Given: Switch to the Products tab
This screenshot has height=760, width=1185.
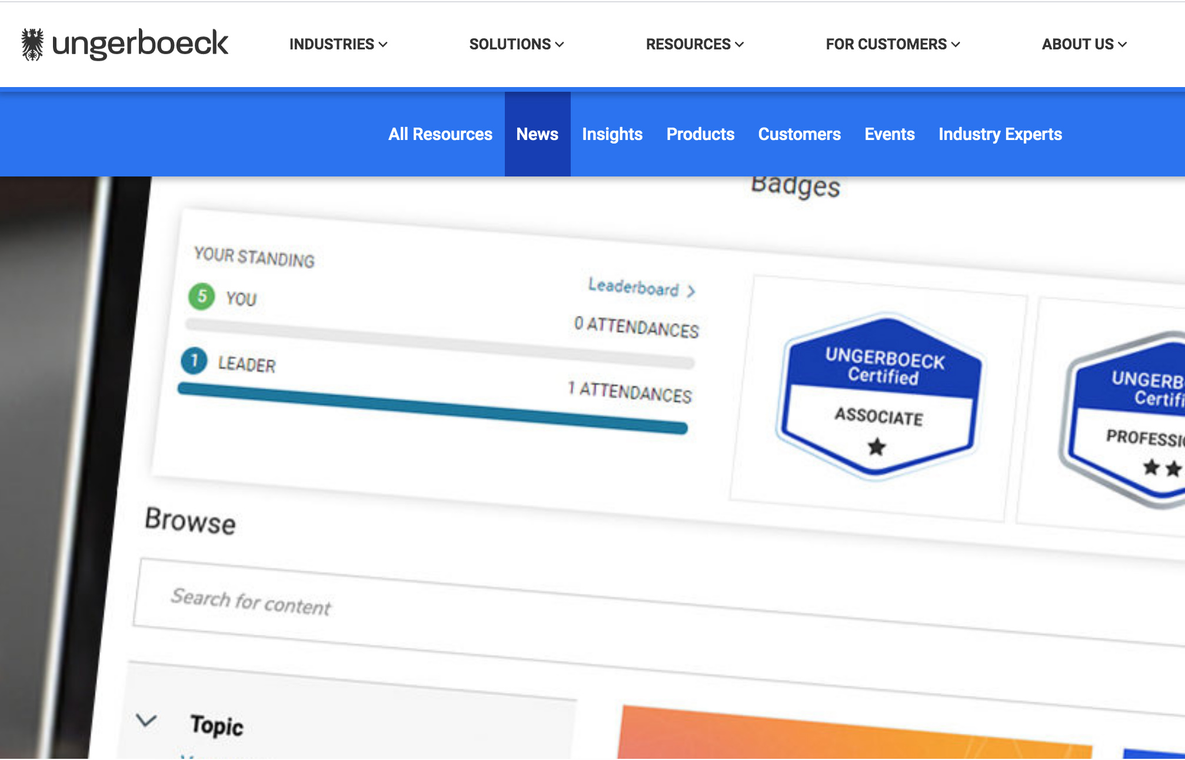Looking at the screenshot, I should coord(700,134).
